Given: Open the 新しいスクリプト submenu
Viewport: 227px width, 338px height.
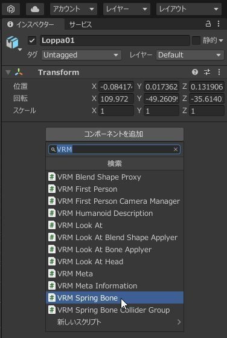Looking at the screenshot, I should point(115,322).
